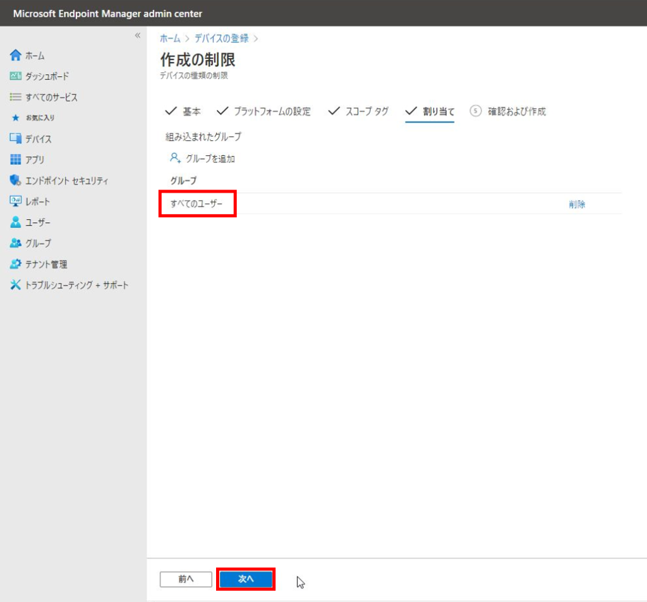Open アプリ in the sidebar menu
Image resolution: width=647 pixels, height=602 pixels.
(x=35, y=160)
